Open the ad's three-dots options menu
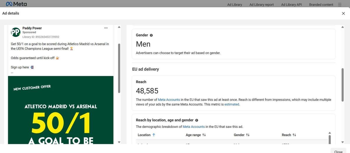Screen dimensions: 350x153 pyautogui.click(x=106, y=28)
